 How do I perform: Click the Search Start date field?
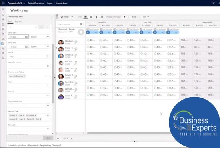point(18,37)
